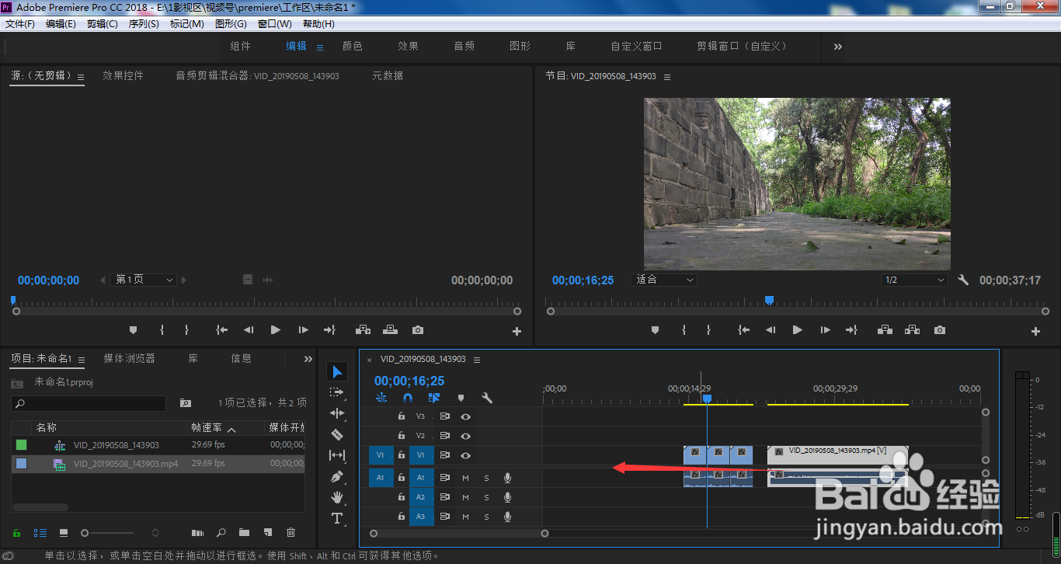Image resolution: width=1061 pixels, height=564 pixels.
Task: Open playback resolution 1/2 dropdown
Action: [914, 280]
